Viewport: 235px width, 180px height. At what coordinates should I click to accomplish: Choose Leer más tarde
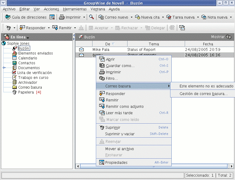point(134,113)
